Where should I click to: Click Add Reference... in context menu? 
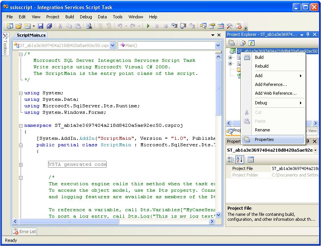pos(271,84)
